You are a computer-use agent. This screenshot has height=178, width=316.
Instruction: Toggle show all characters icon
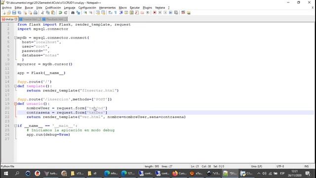point(116,13)
